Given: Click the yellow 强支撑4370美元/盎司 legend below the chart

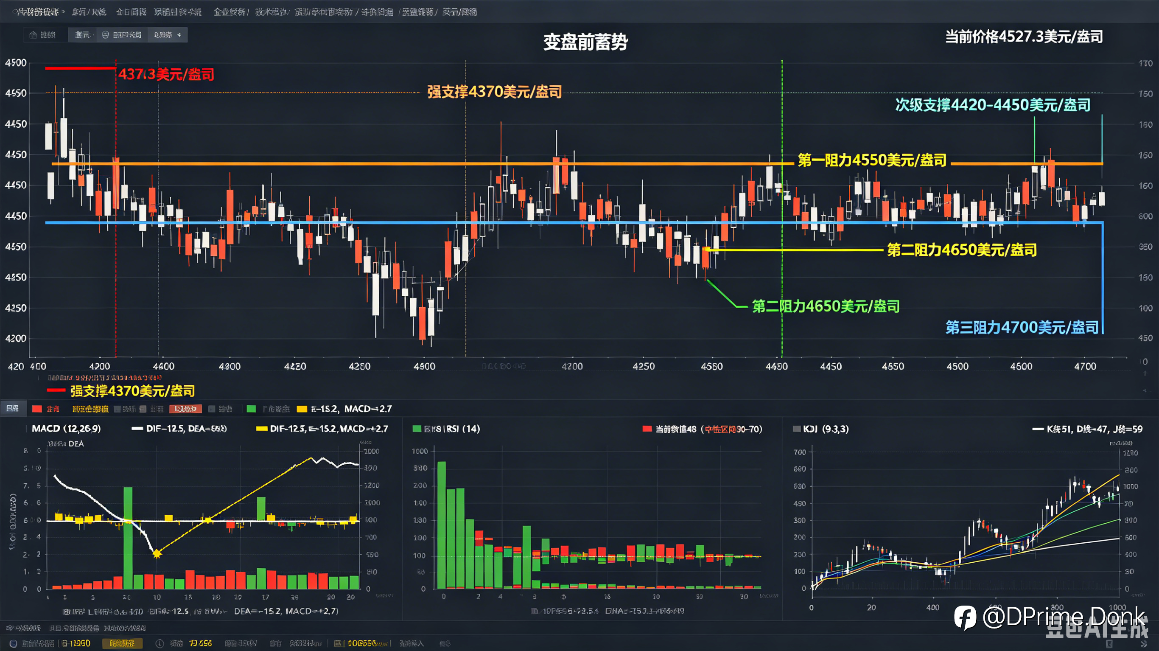Looking at the screenshot, I should point(133,390).
